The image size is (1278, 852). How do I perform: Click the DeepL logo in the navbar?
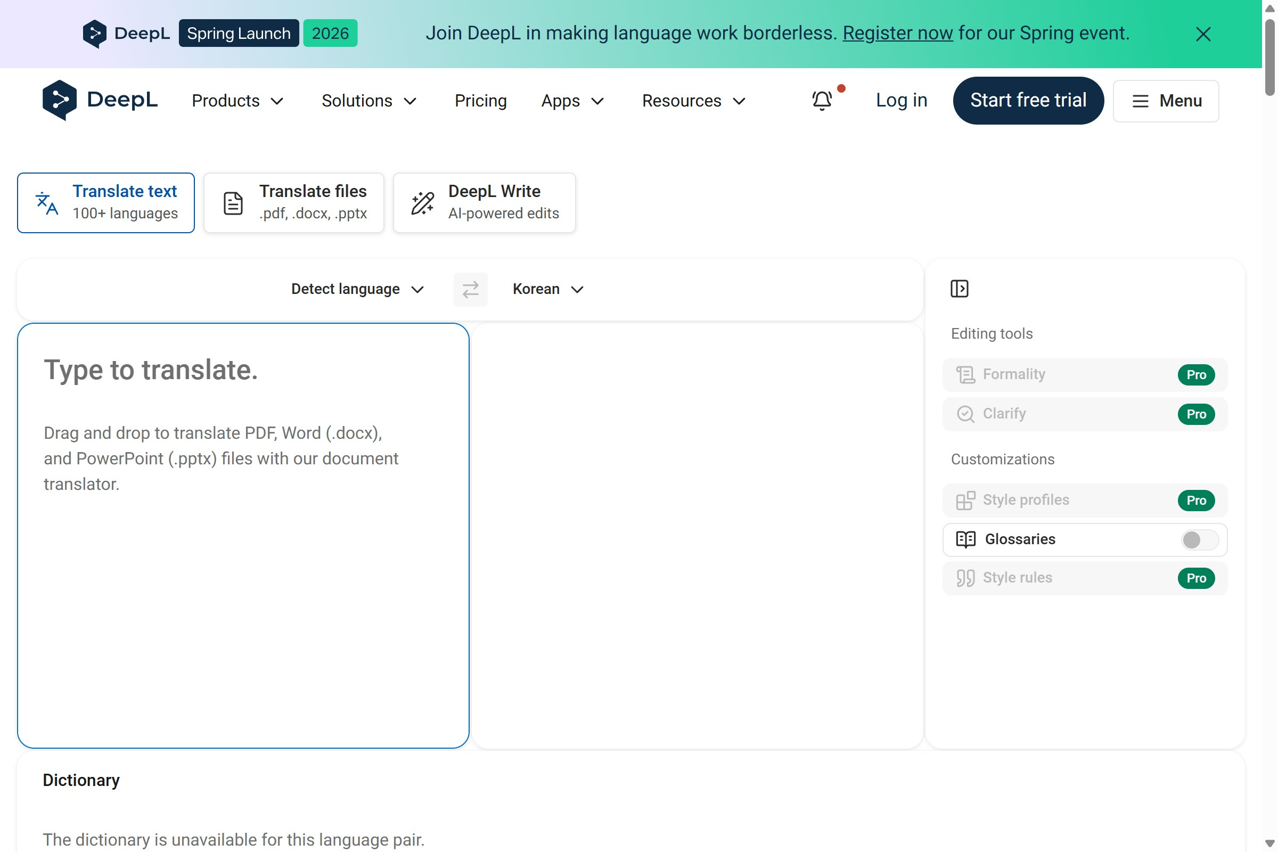(100, 100)
